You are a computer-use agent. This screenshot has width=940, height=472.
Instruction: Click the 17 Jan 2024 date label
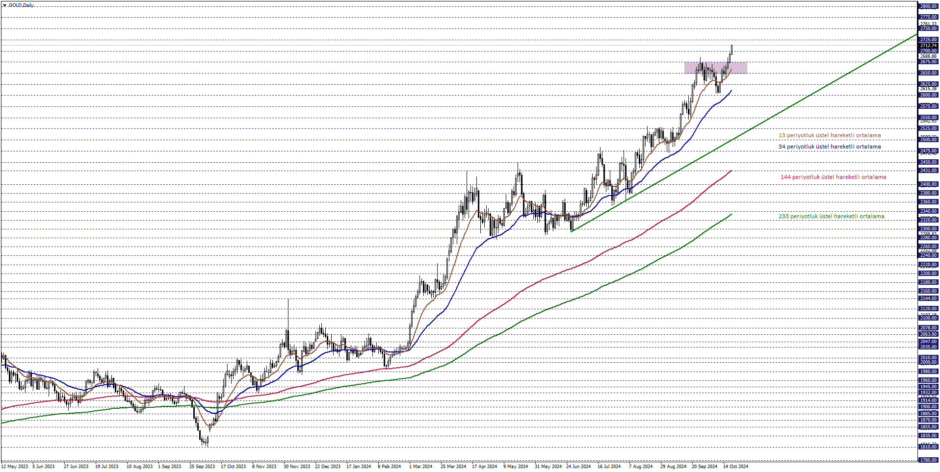point(359,467)
